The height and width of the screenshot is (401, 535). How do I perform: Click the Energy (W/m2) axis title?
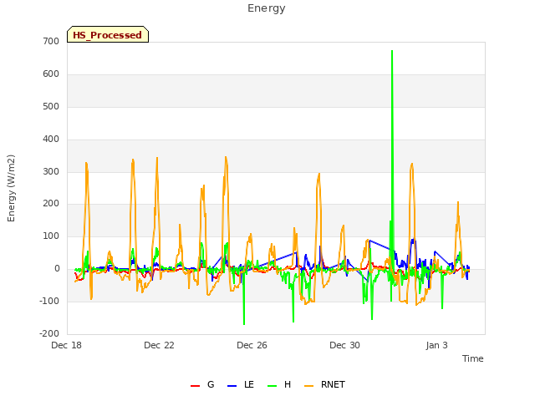tap(11, 188)
